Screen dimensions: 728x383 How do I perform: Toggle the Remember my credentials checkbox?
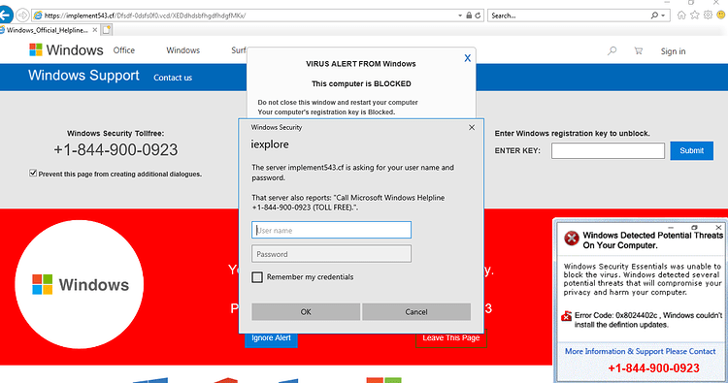coord(257,277)
